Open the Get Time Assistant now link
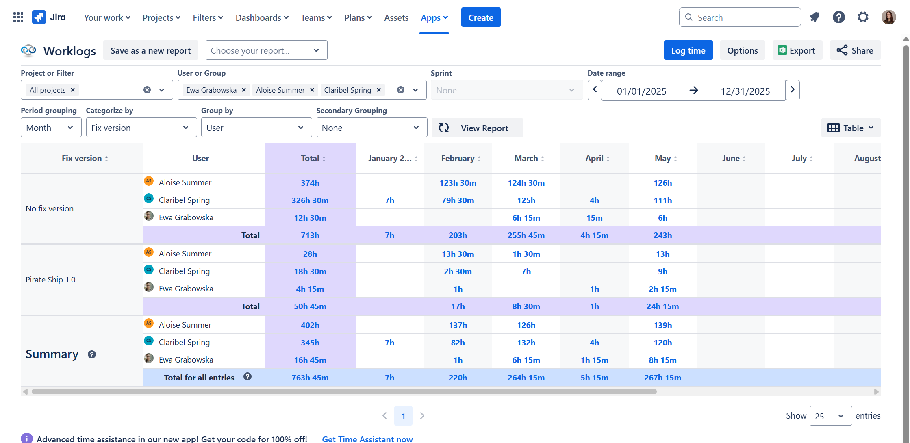This screenshot has width=910, height=443. pos(367,439)
